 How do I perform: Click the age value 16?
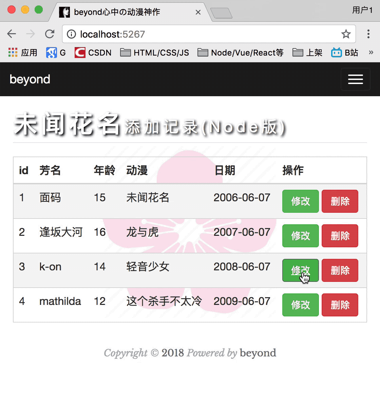click(100, 232)
